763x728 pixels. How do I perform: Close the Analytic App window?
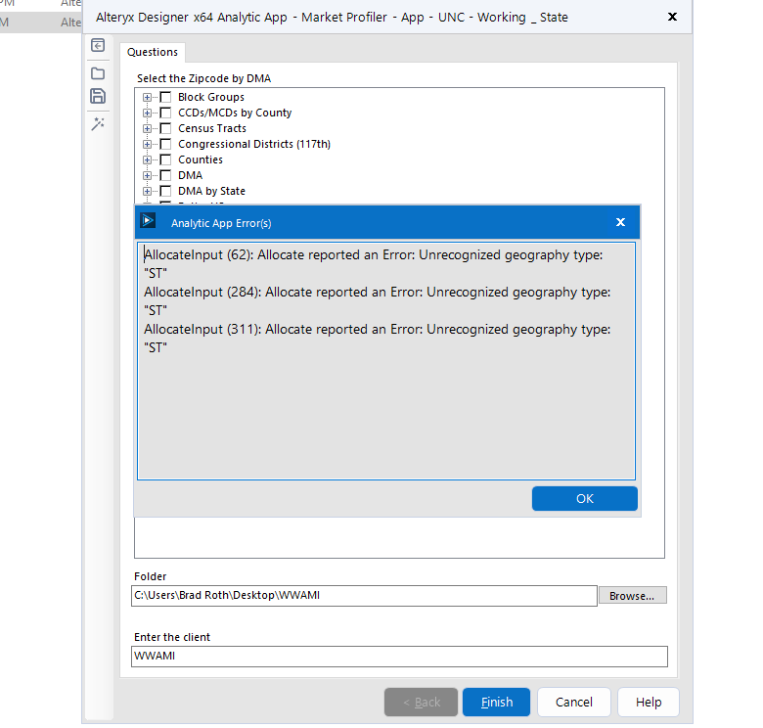click(672, 17)
